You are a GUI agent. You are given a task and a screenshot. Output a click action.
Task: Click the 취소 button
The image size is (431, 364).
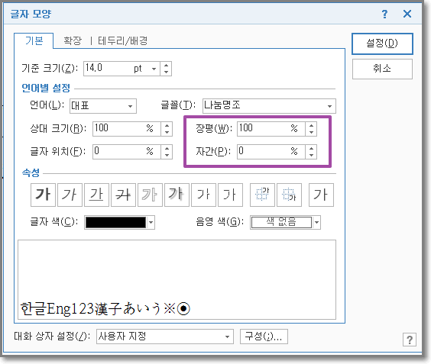382,69
